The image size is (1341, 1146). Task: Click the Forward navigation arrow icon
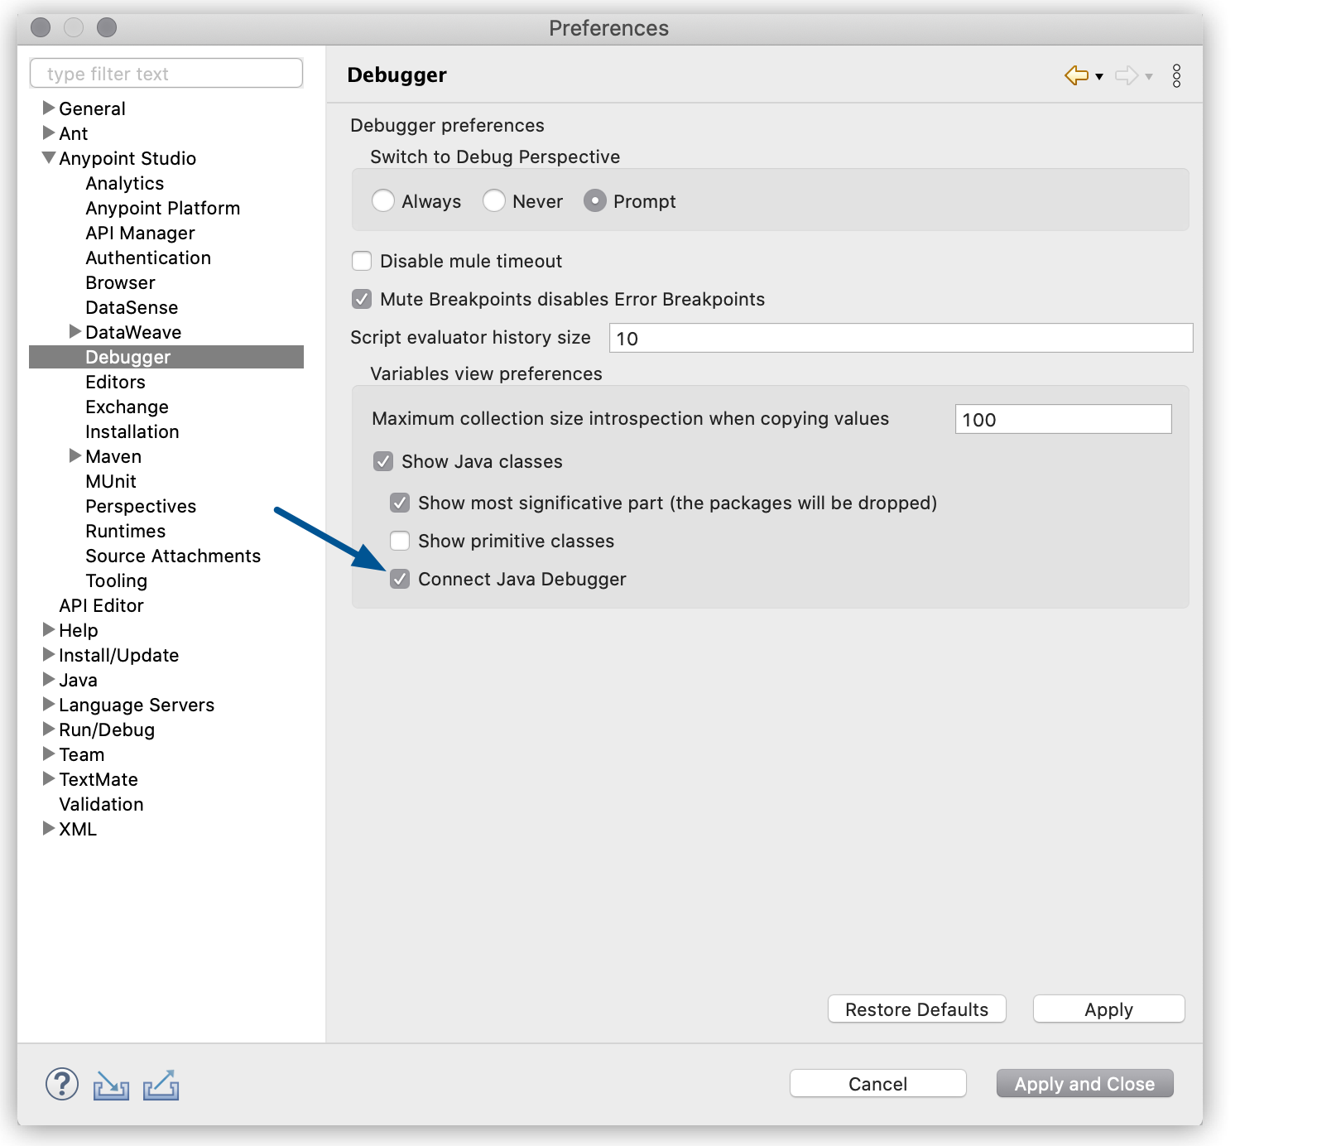(x=1126, y=75)
